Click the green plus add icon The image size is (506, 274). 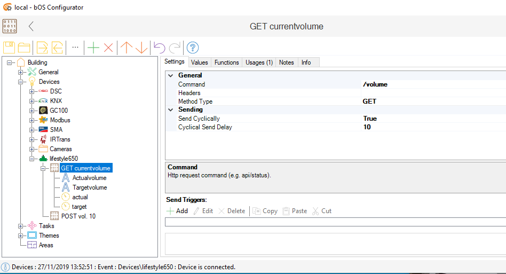(93, 48)
